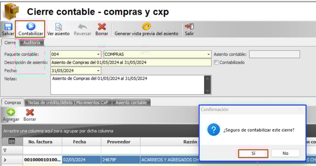Exit using the Salir door icon
The height and width of the screenshot is (166, 316).
(x=189, y=27)
